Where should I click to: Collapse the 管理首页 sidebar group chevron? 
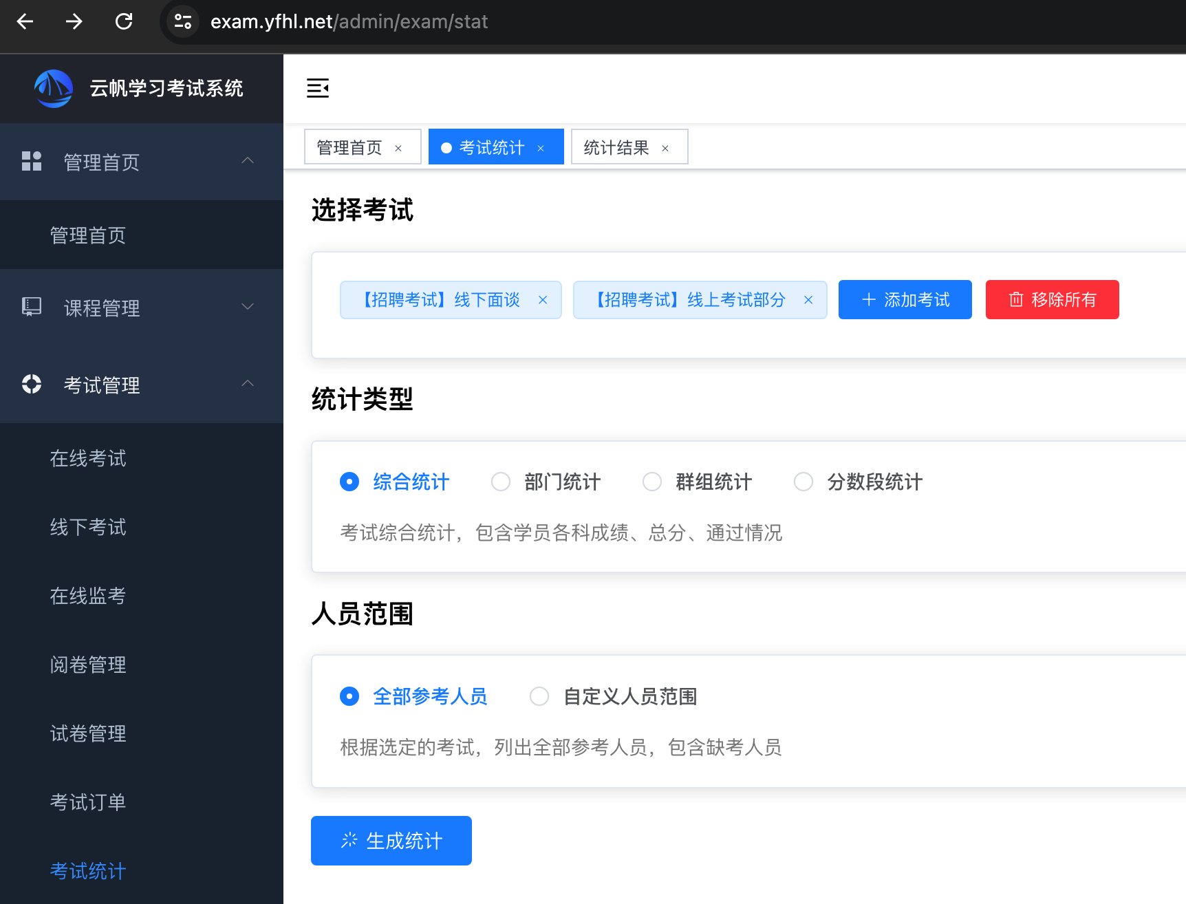[248, 161]
